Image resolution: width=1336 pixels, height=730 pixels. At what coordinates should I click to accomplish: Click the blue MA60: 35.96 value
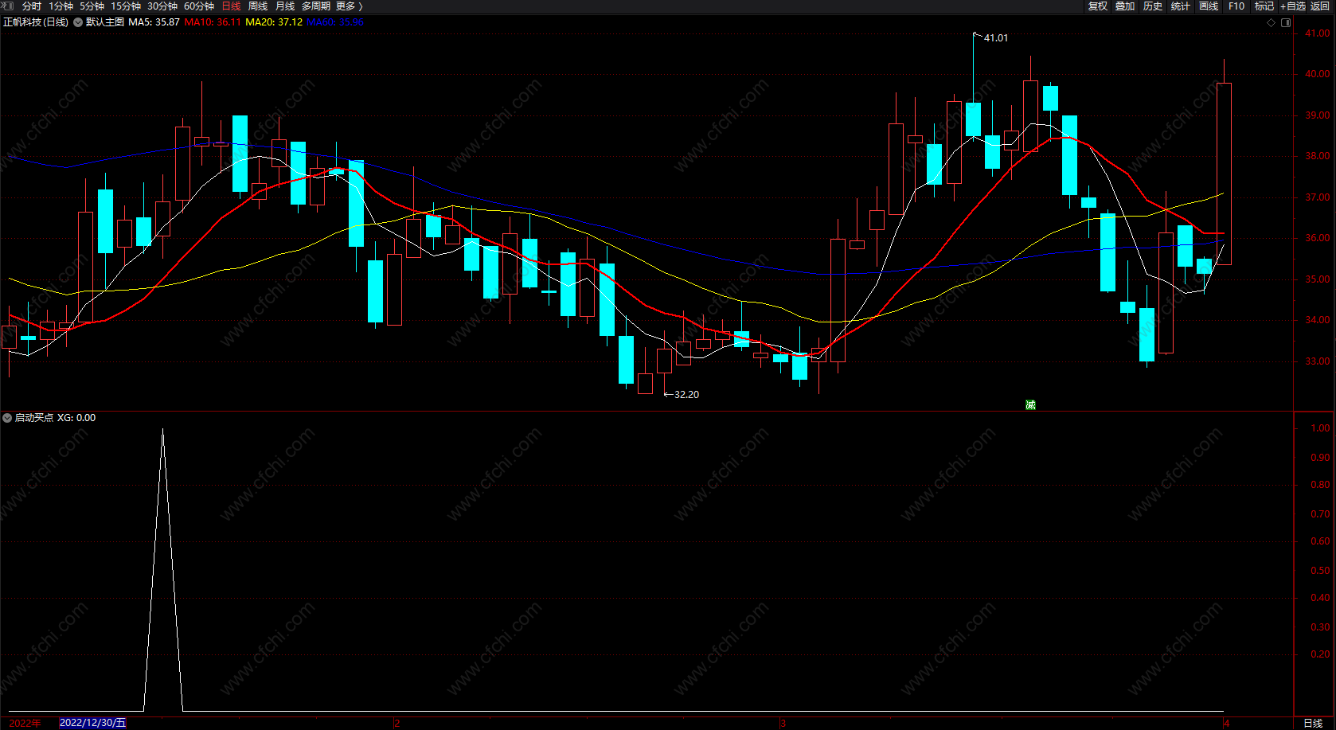pyautogui.click(x=335, y=22)
